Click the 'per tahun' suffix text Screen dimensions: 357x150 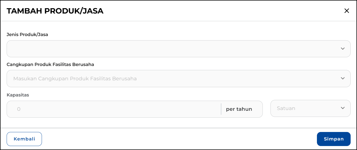[239, 109]
